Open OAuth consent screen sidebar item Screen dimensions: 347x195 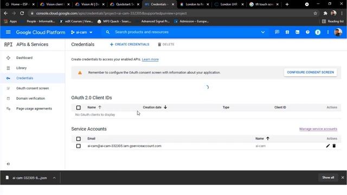coord(33,88)
